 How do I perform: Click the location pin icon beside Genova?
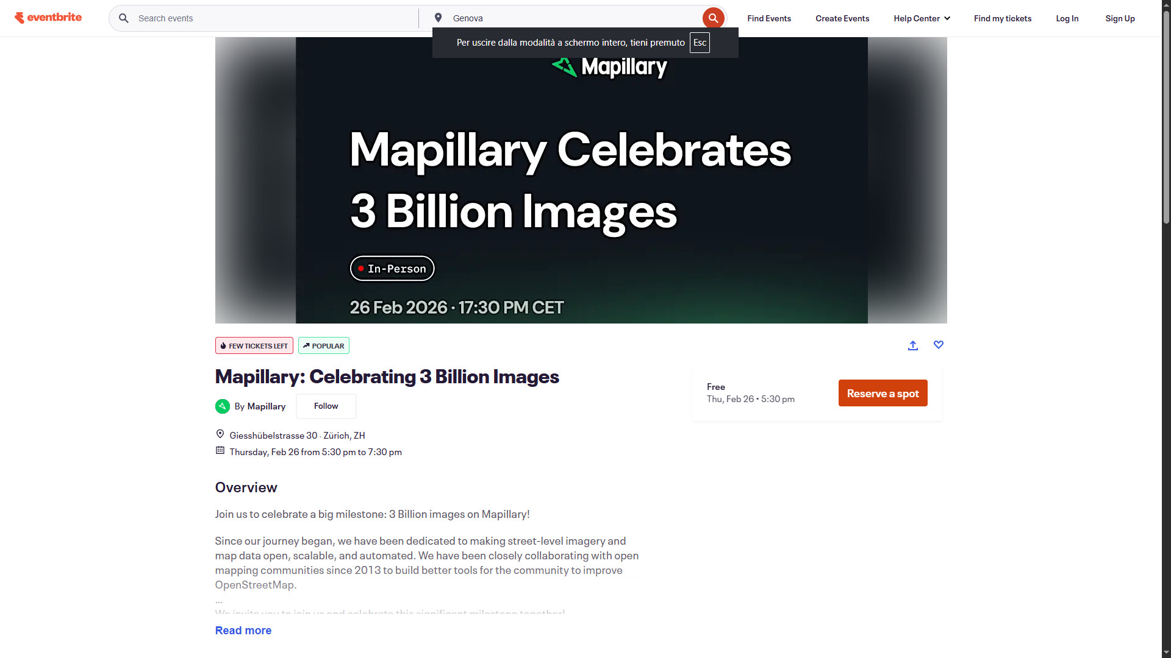point(438,18)
